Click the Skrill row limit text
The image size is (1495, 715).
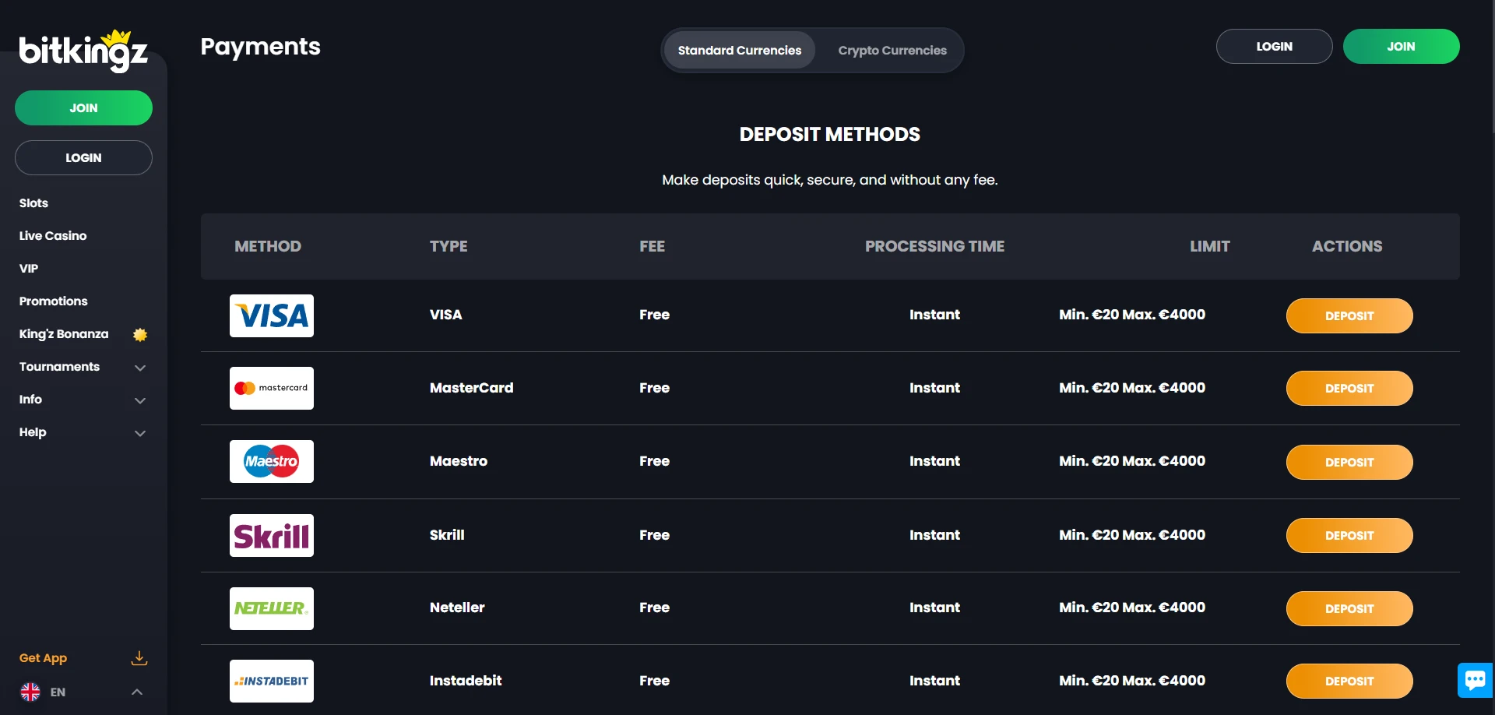tap(1132, 535)
